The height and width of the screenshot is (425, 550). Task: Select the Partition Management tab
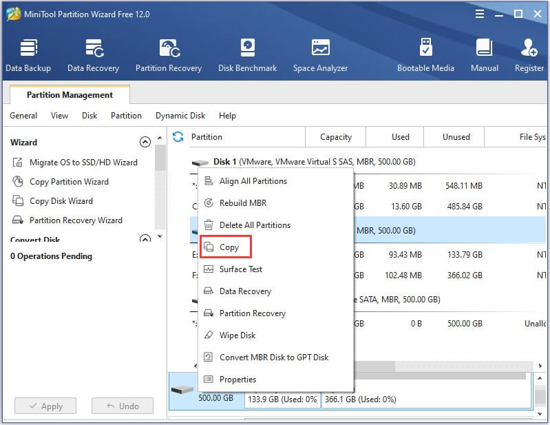[x=70, y=95]
